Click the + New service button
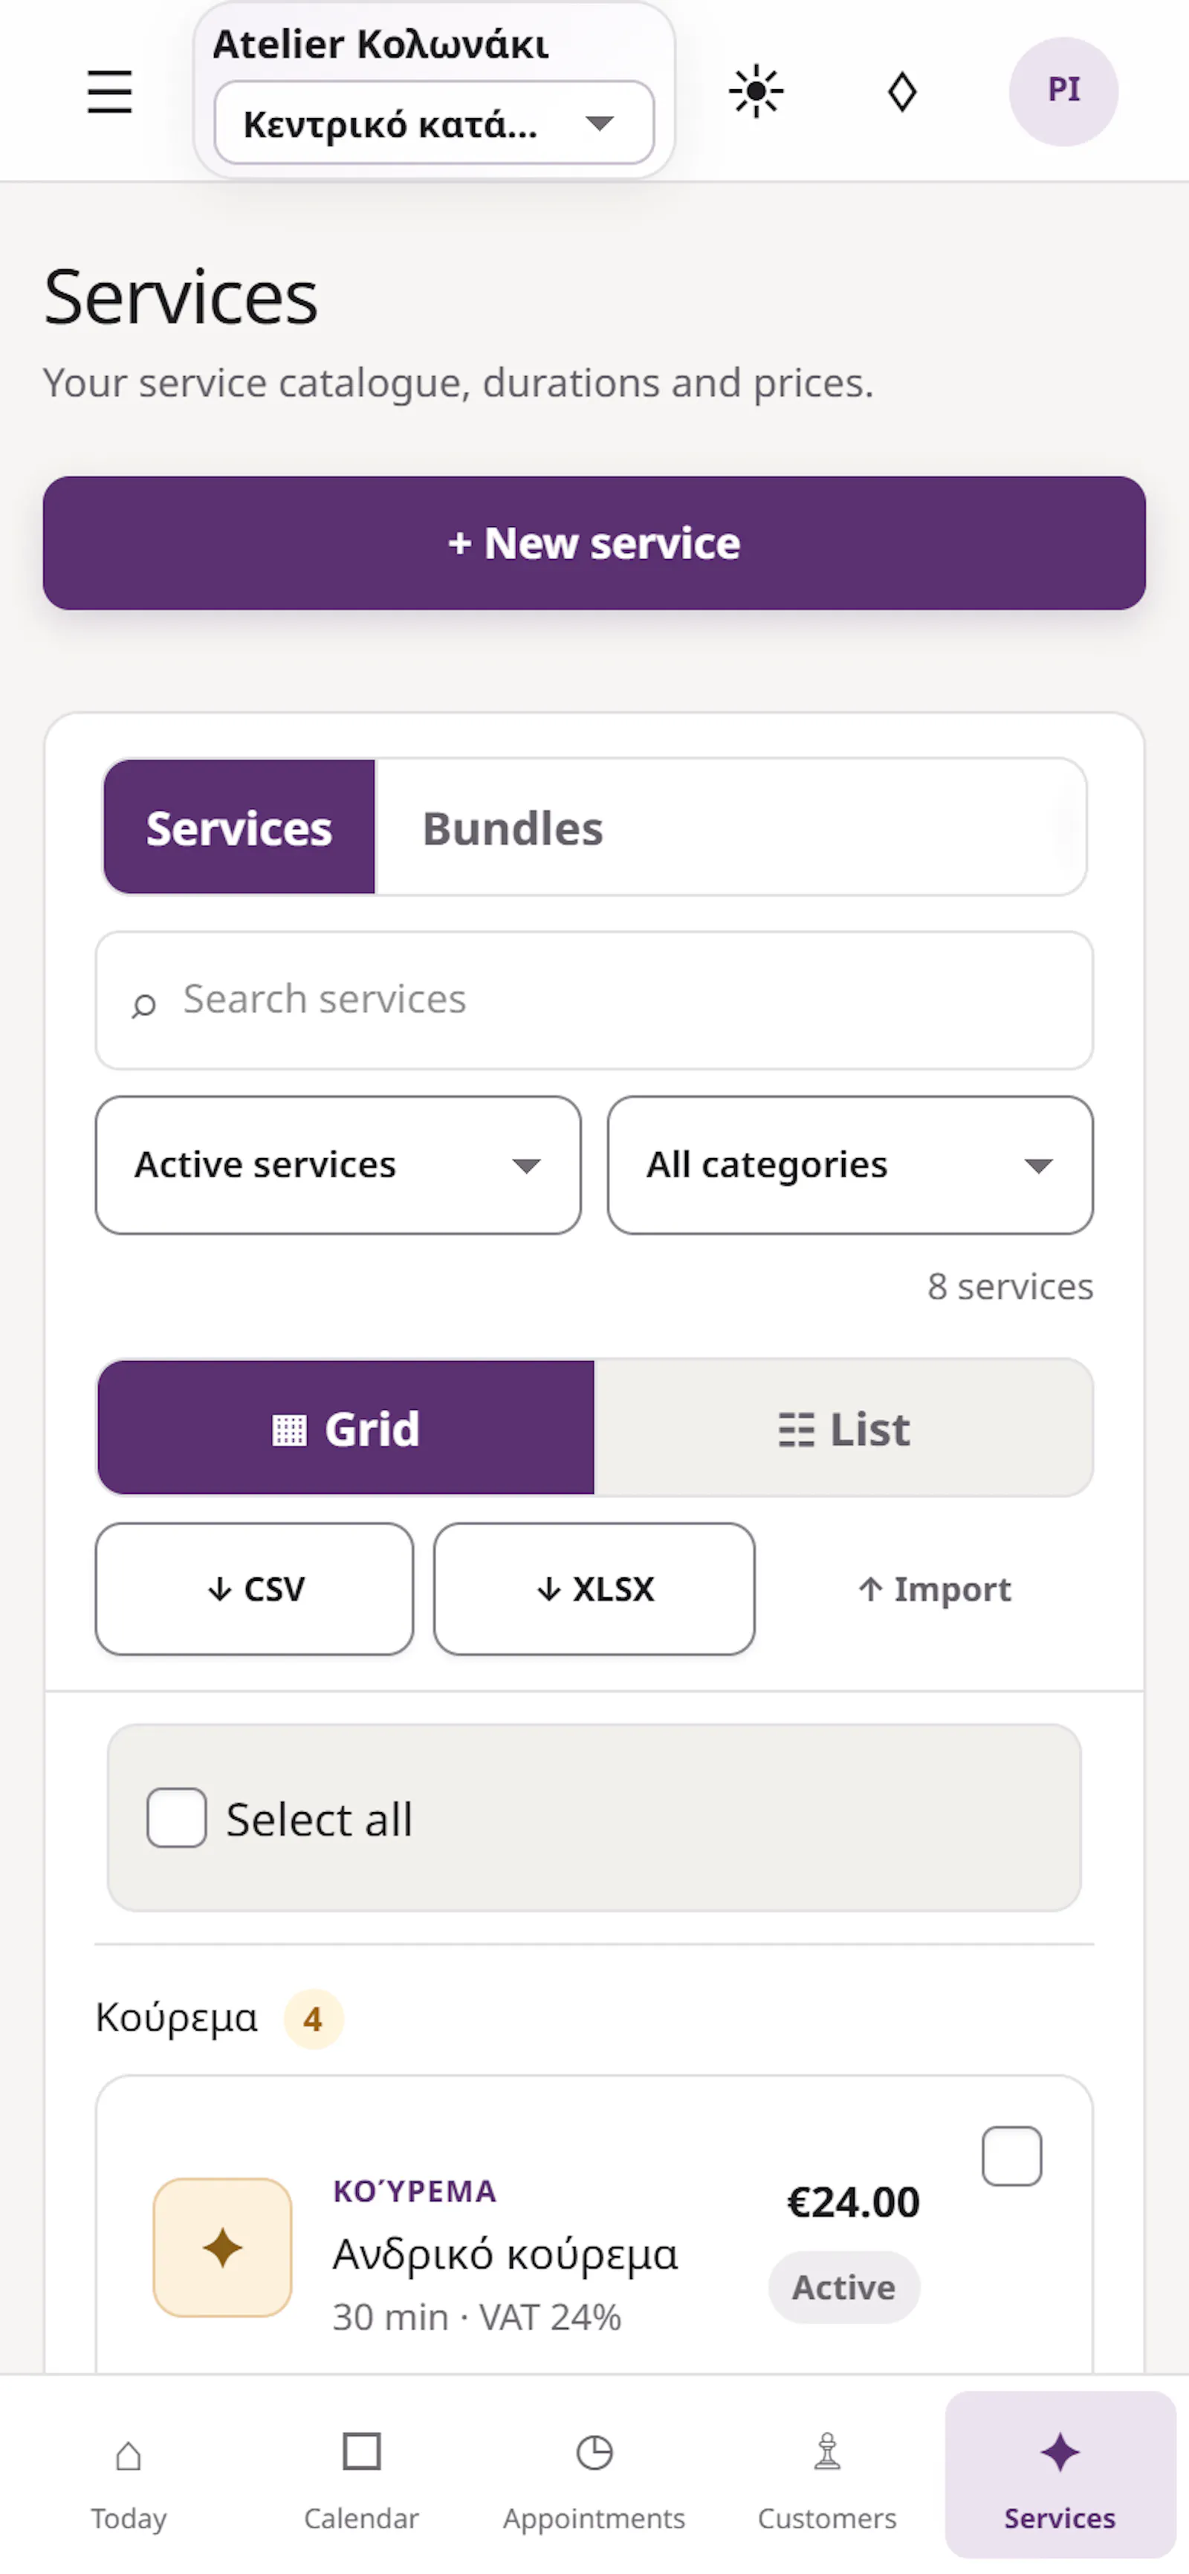Viewport: 1189px width, 2574px height. click(594, 543)
